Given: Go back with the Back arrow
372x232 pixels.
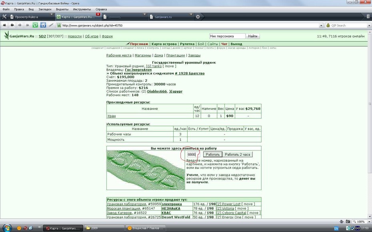Looking at the screenshot, I should [x=12, y=25].
